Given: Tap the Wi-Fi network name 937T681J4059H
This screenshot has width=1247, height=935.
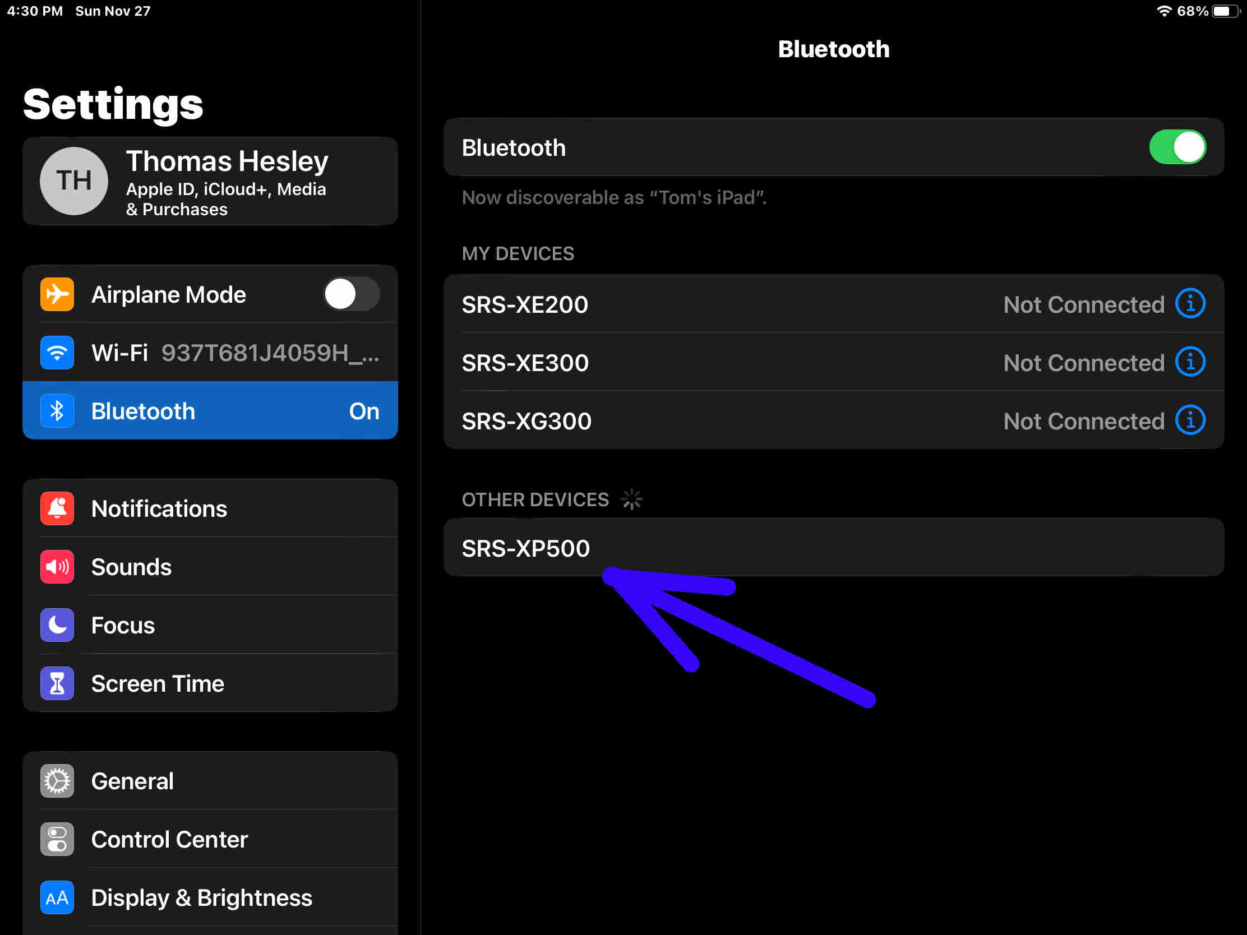Looking at the screenshot, I should pyautogui.click(x=270, y=353).
